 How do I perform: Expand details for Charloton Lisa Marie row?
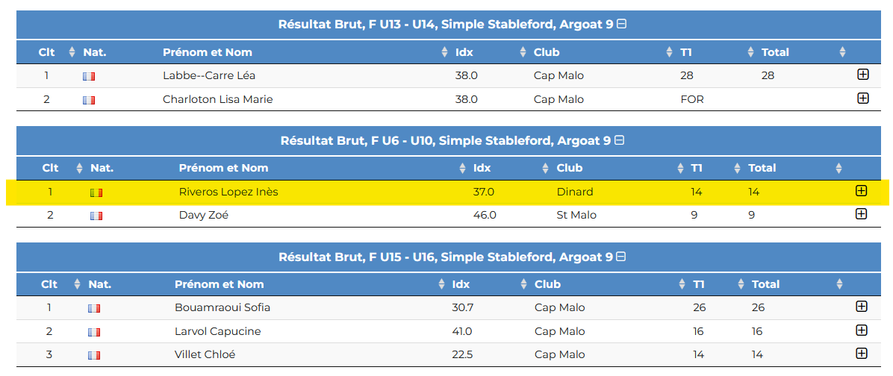[x=862, y=98]
